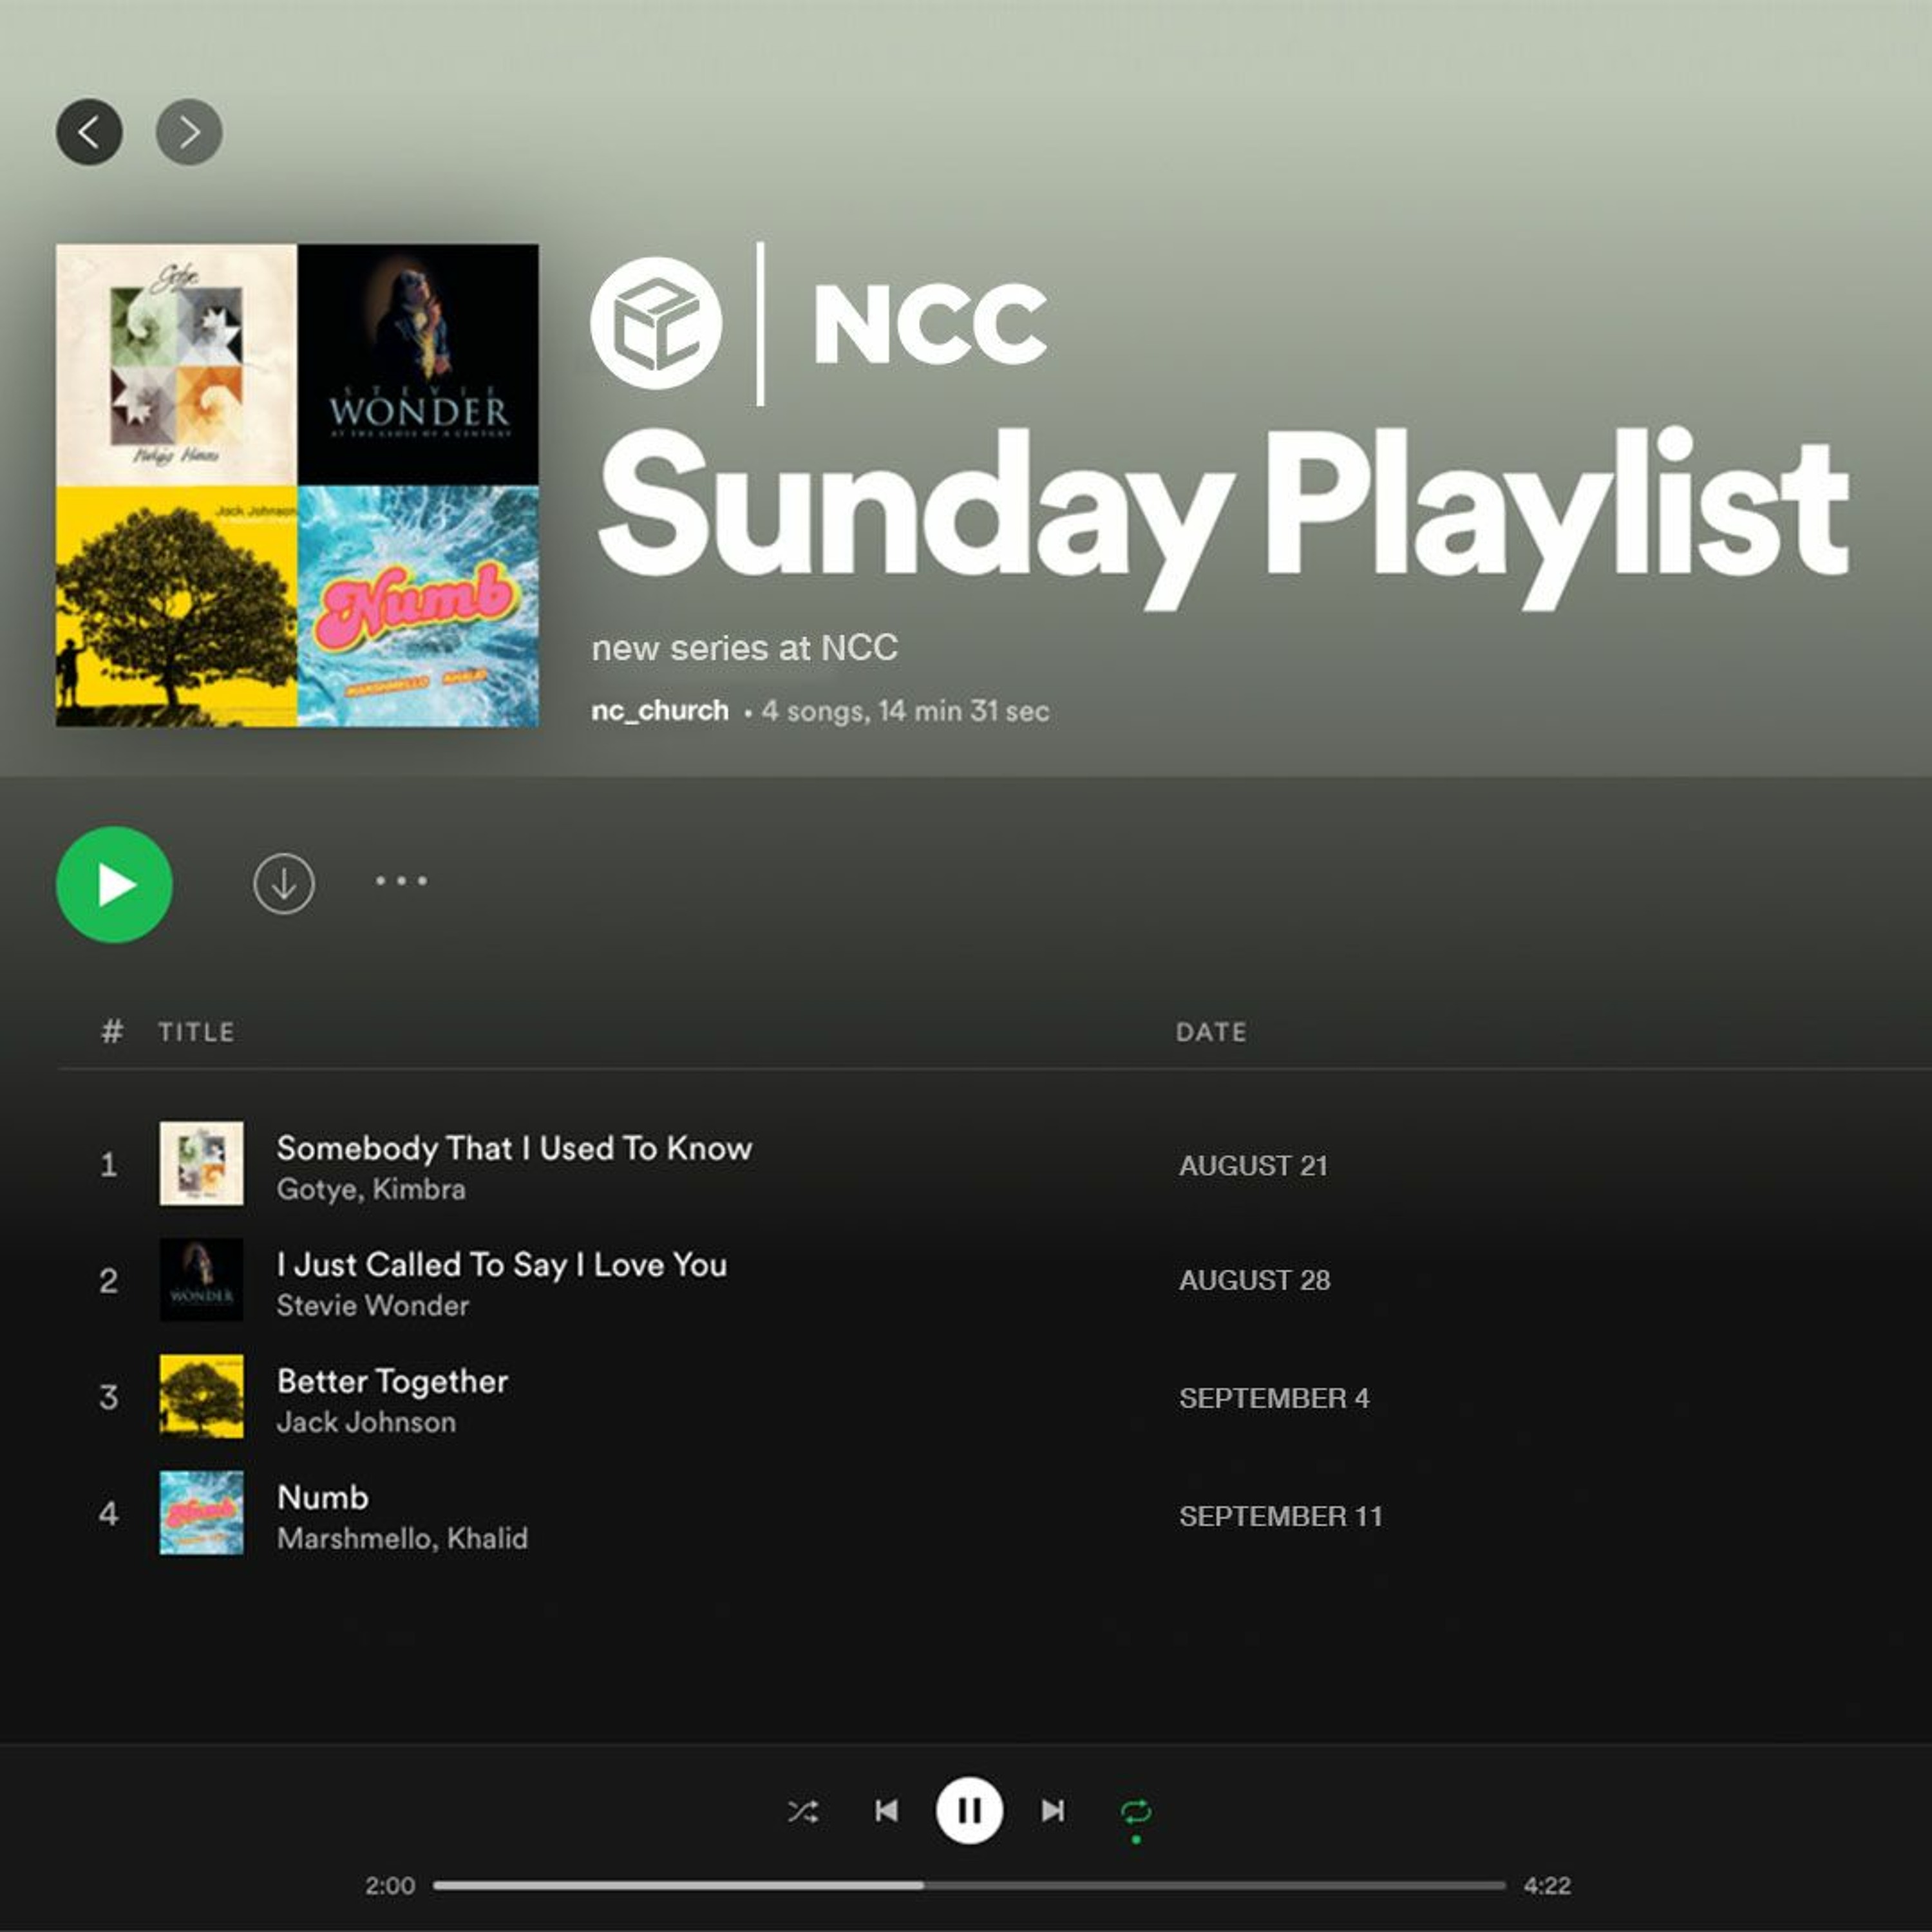Viewport: 1932px width, 1932px height.
Task: Start the playlist with the green play button
Action: tap(114, 885)
